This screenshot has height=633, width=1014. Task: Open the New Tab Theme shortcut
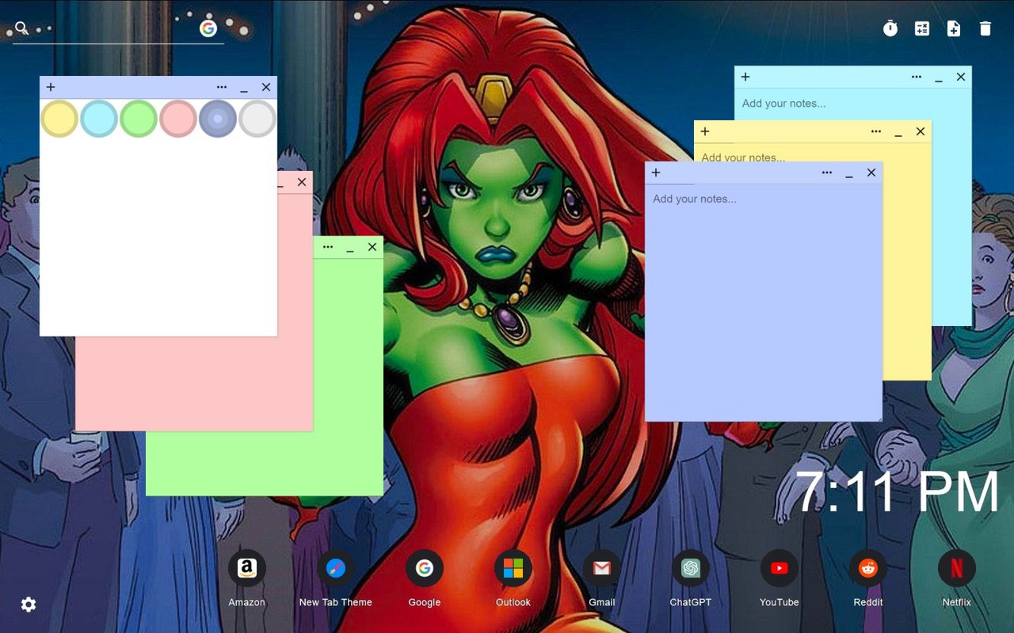coord(336,568)
